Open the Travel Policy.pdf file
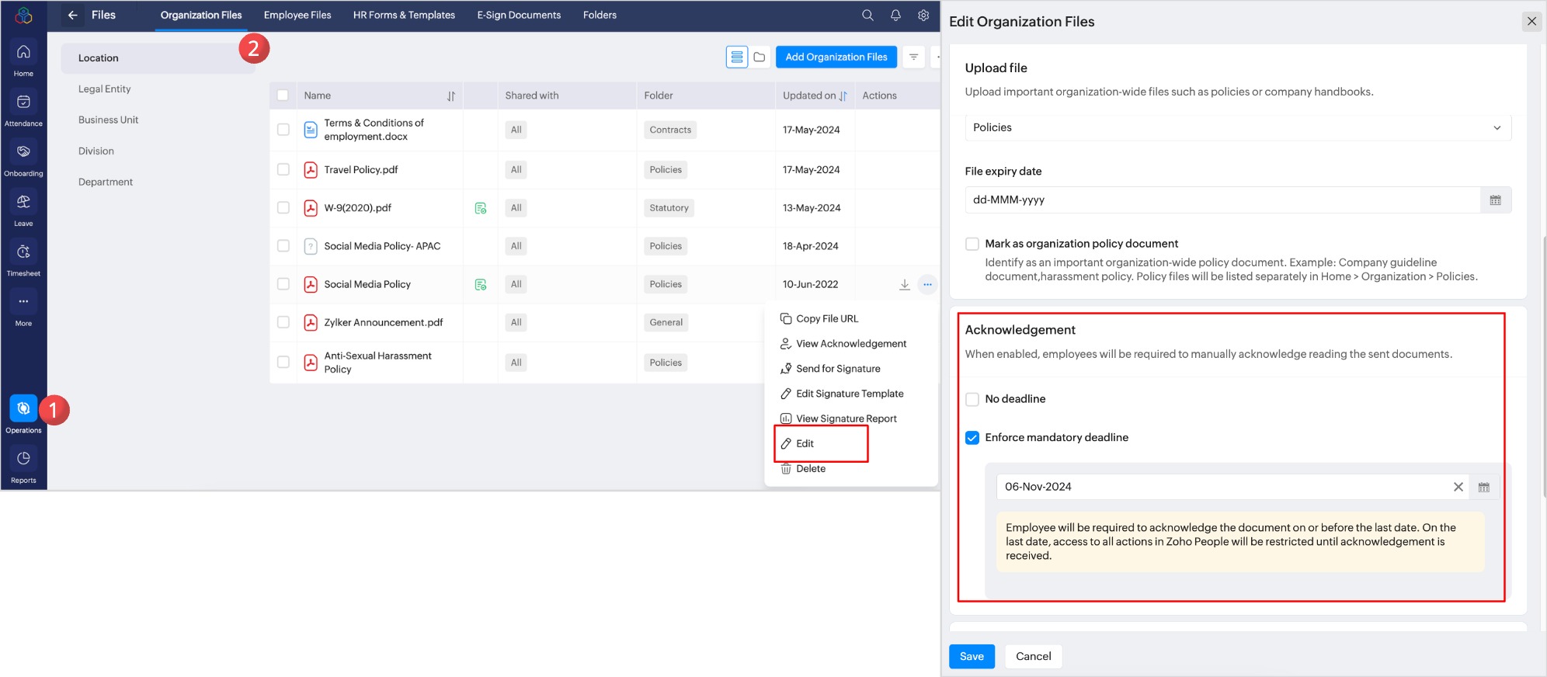 click(360, 170)
